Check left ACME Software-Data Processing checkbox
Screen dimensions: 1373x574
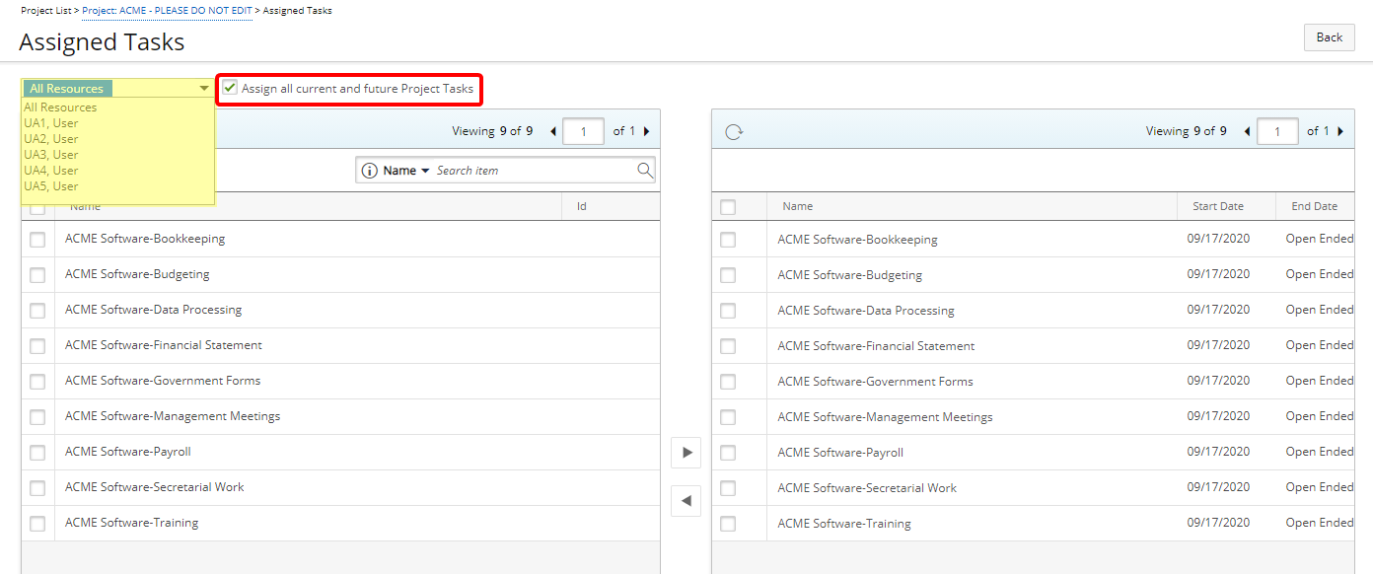(x=37, y=310)
